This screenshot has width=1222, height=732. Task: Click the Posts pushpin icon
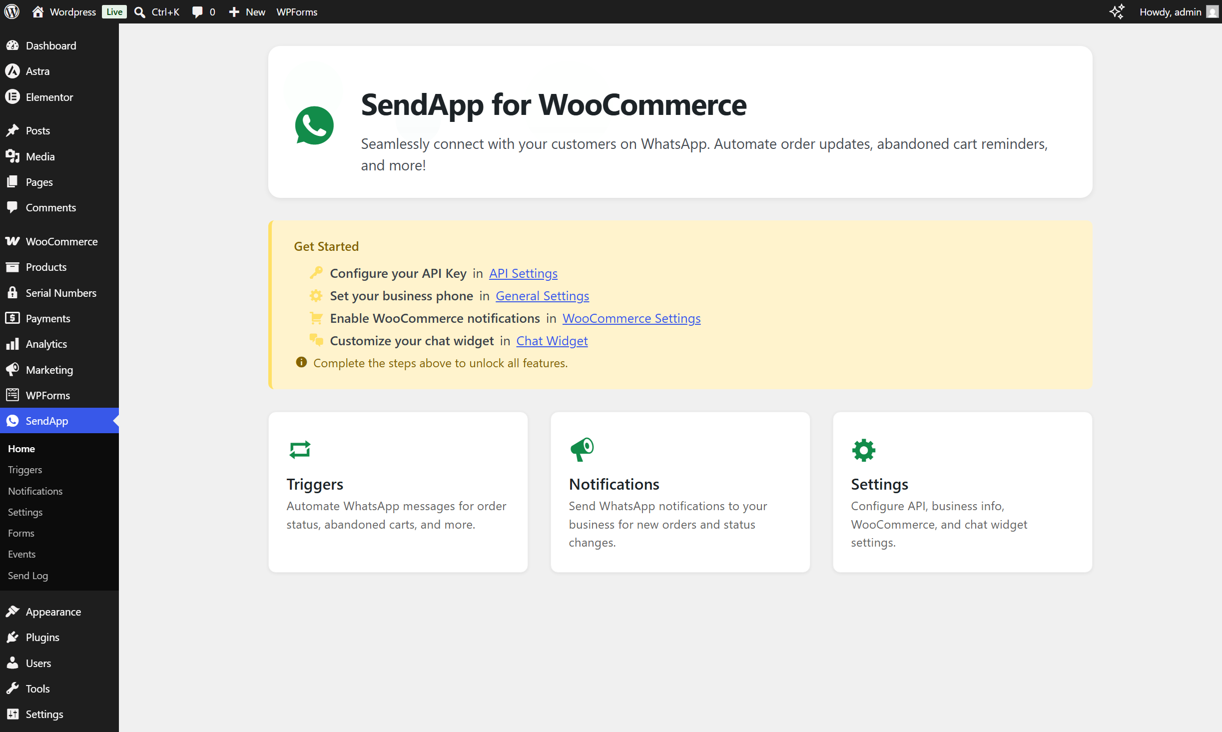pos(12,130)
